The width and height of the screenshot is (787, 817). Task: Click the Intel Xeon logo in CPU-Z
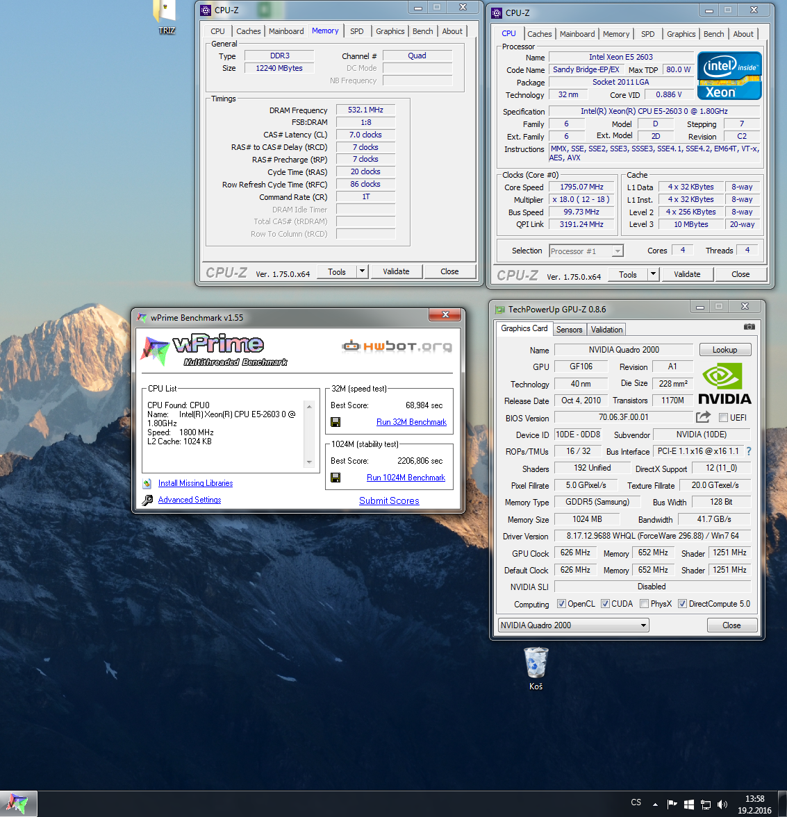pos(729,76)
